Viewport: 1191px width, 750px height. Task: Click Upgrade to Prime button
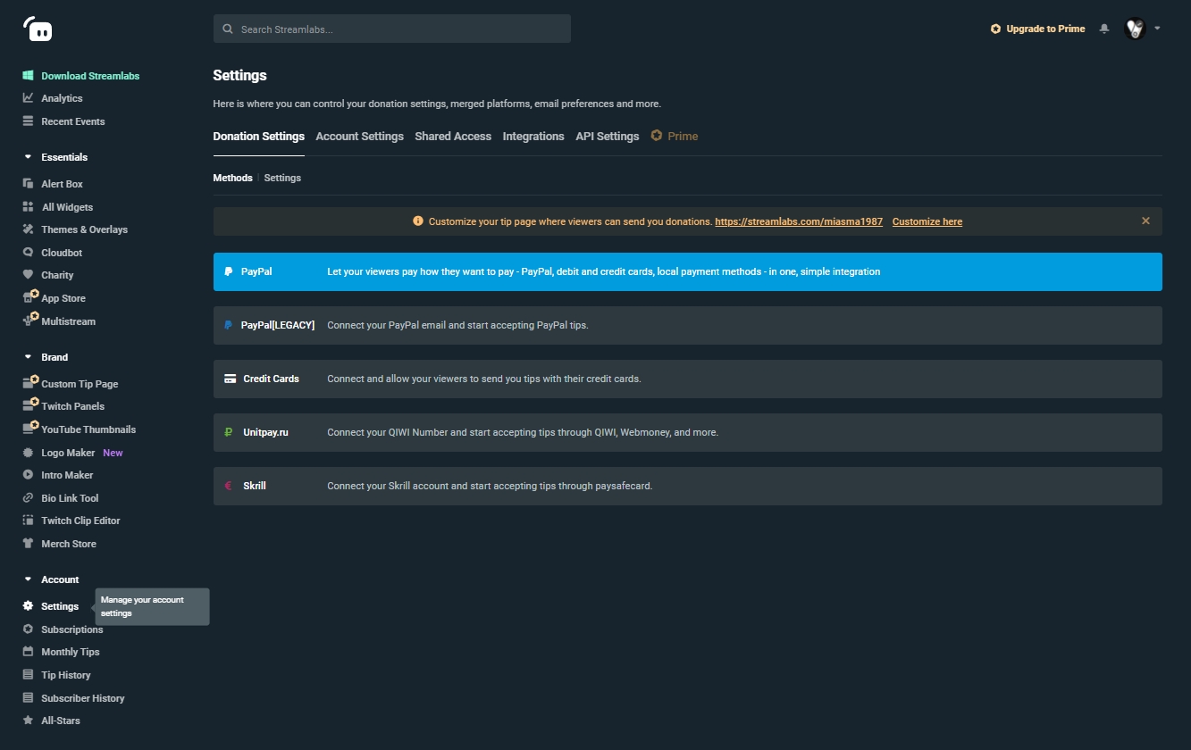[1037, 29]
